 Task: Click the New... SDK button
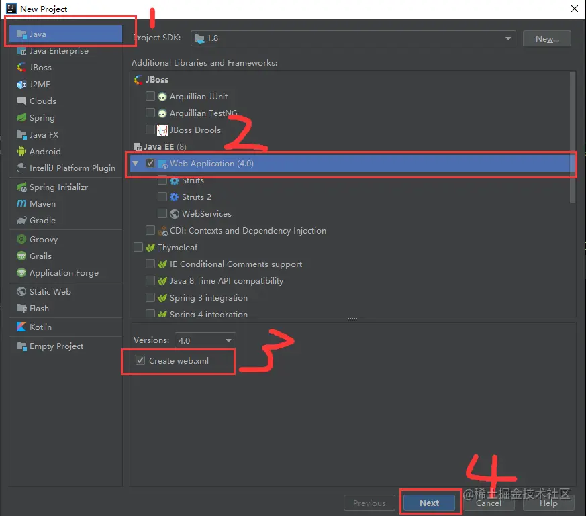point(547,38)
